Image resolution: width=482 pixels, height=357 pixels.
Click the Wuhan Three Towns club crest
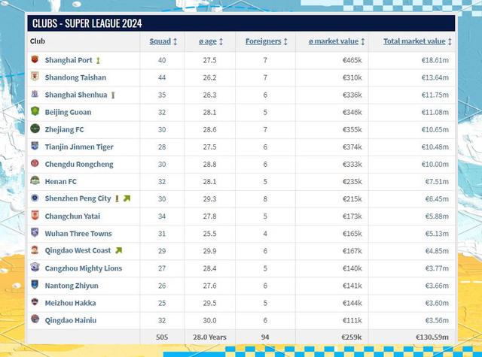tap(35, 232)
